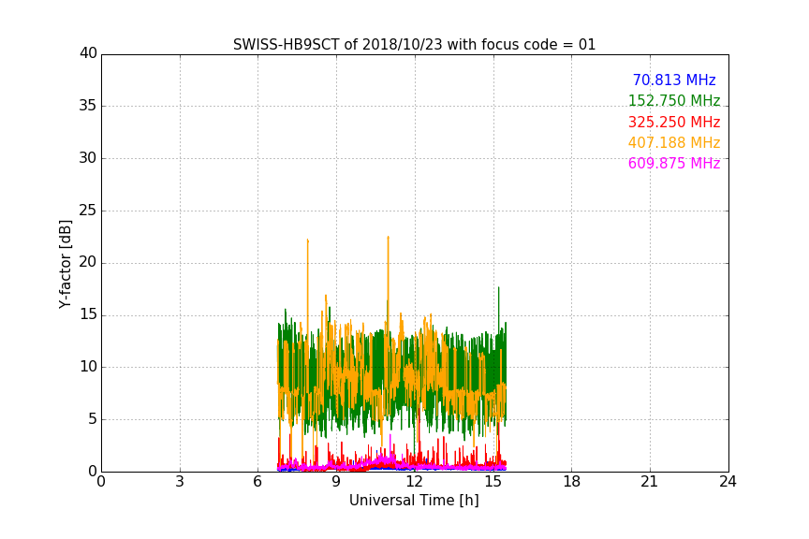
Task: Click the y-axis tick label 5
Action: pos(93,419)
